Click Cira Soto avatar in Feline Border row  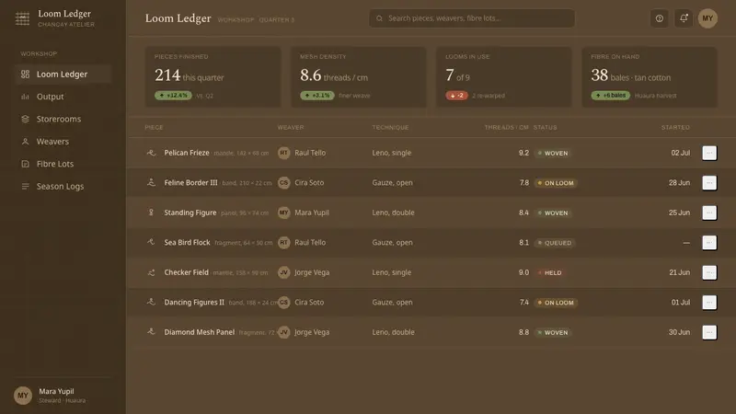click(x=283, y=182)
